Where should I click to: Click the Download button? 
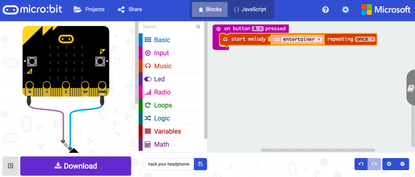point(75,166)
